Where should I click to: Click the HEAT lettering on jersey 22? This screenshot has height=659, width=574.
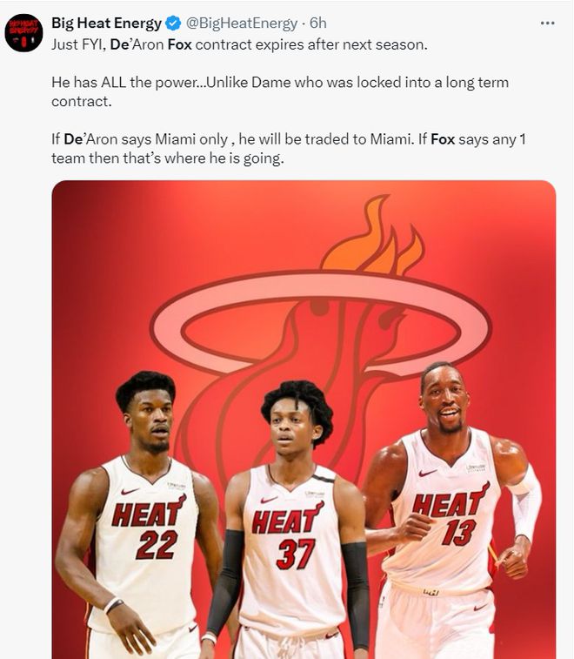pyautogui.click(x=149, y=513)
